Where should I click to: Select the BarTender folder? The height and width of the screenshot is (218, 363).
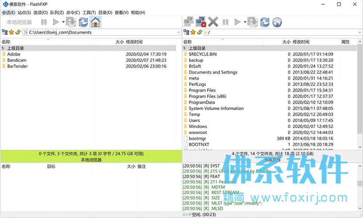coord(88,66)
